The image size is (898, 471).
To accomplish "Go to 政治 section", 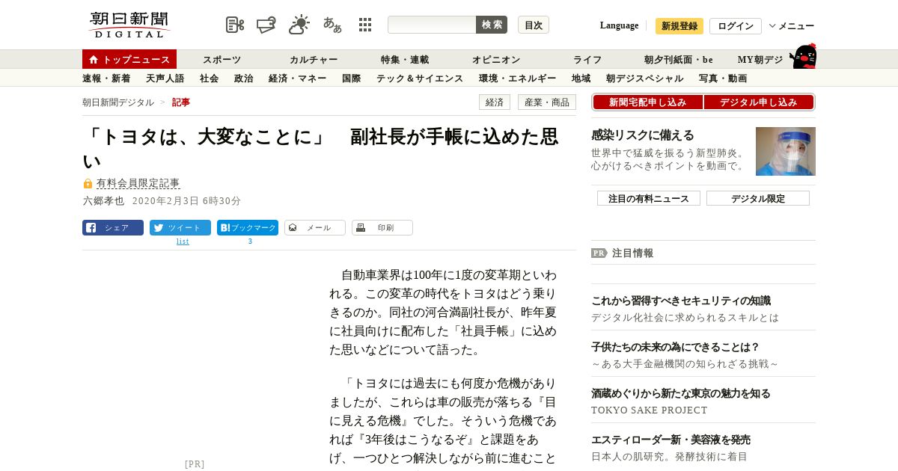I will (243, 78).
